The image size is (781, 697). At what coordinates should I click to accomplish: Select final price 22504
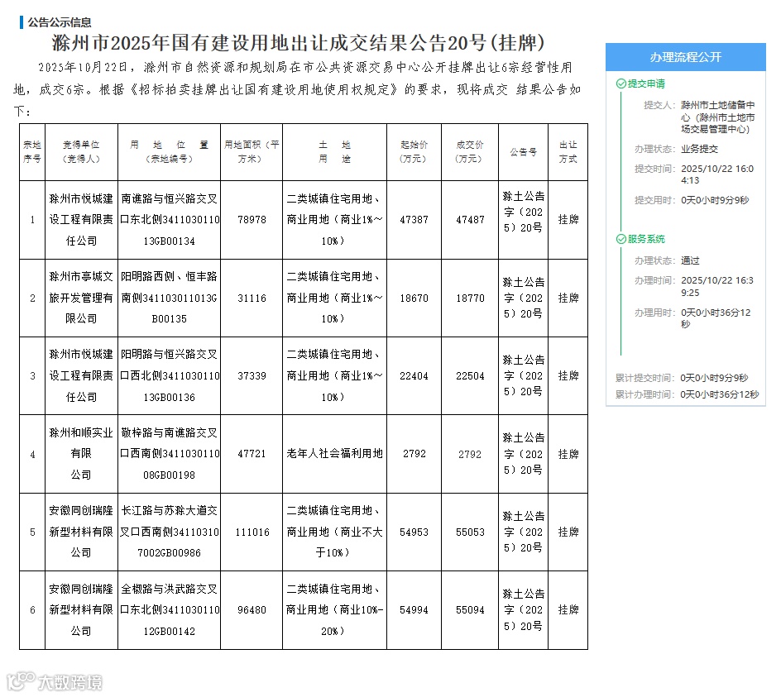(470, 376)
